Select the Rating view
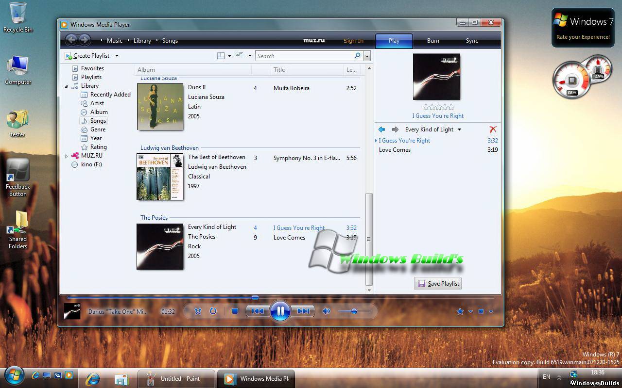This screenshot has width=622, height=388. tap(98, 147)
